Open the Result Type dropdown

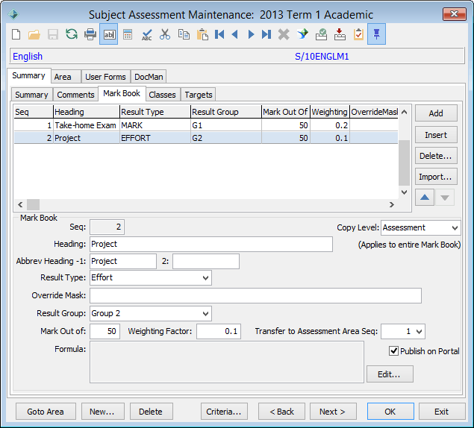pyautogui.click(x=205, y=278)
